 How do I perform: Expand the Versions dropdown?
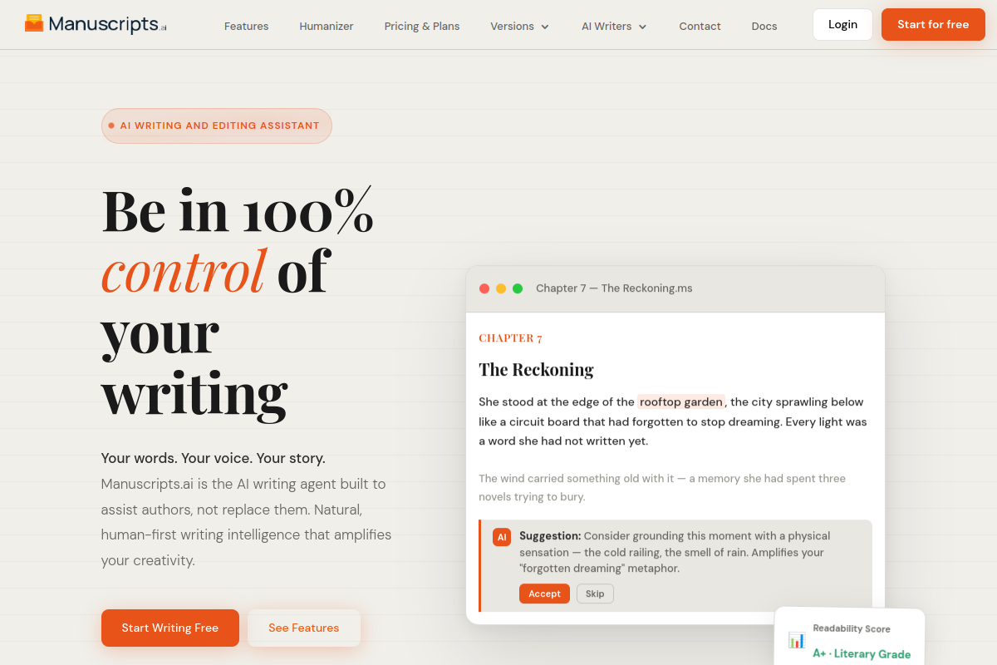[520, 26]
